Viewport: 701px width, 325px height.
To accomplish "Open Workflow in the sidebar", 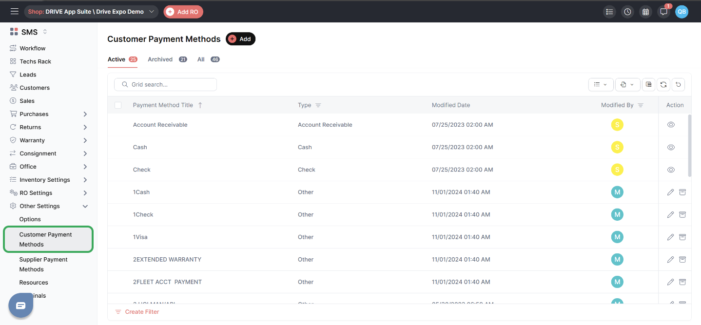I will coord(33,48).
